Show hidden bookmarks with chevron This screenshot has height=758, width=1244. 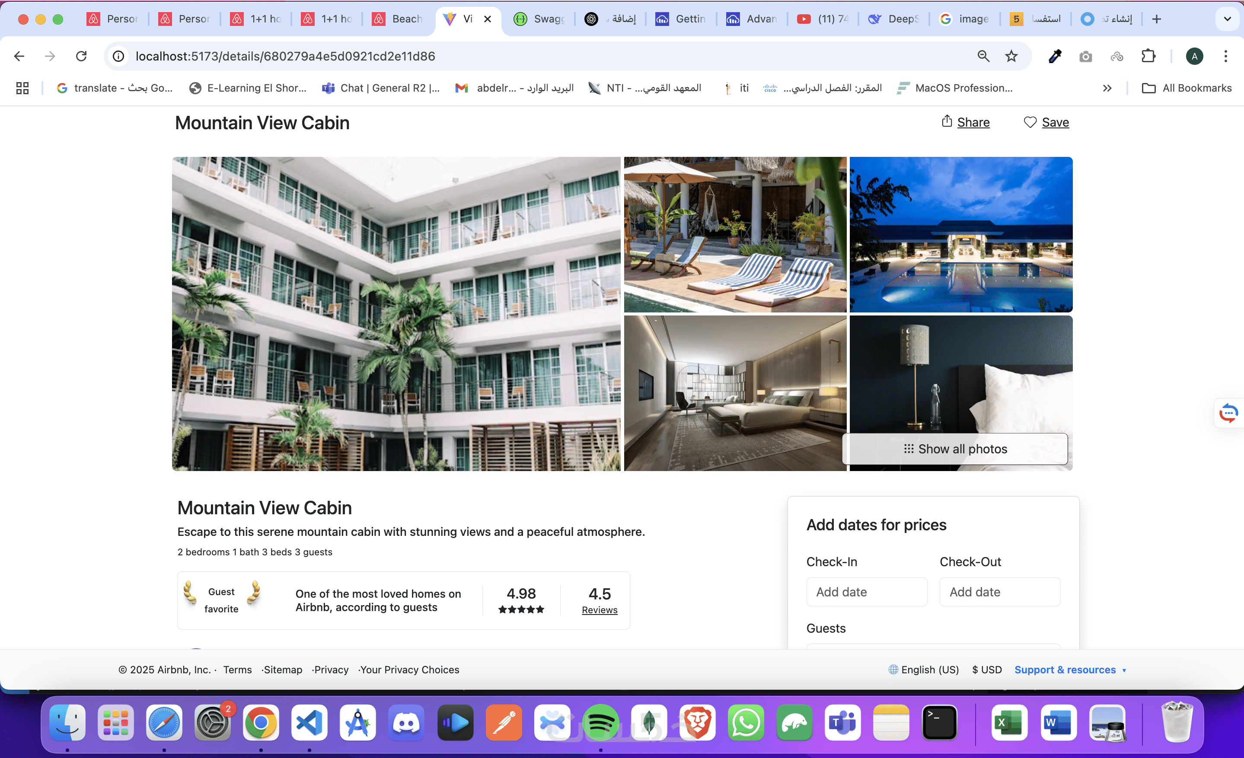tap(1107, 88)
